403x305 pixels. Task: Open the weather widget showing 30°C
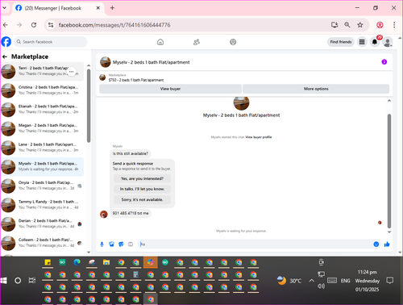click(x=289, y=281)
